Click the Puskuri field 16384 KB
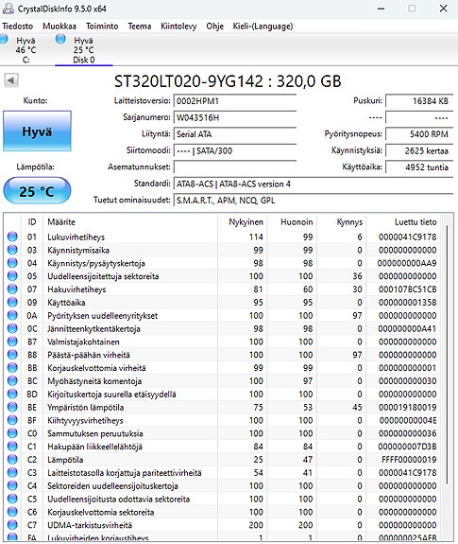 tap(419, 101)
